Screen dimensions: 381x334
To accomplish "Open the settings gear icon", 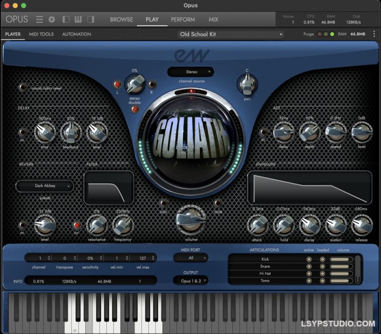I will click(x=51, y=19).
